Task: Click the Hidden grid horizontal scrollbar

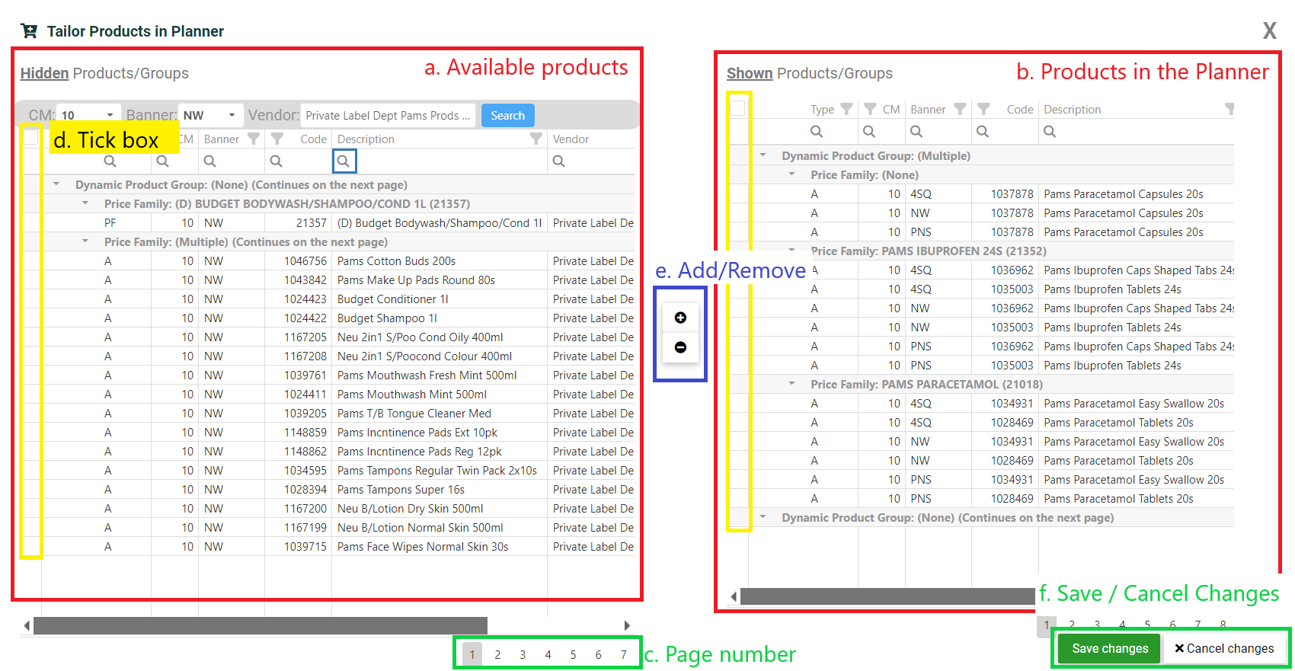Action: [x=261, y=625]
